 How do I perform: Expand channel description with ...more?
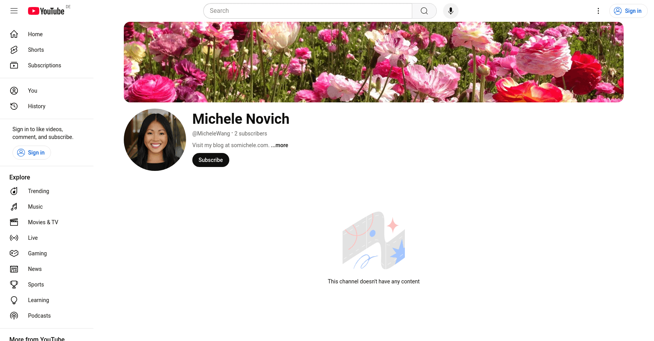click(280, 145)
